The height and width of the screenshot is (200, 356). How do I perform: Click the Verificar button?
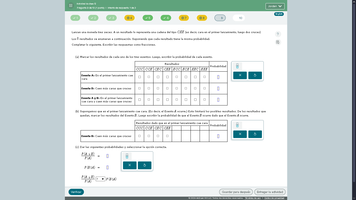[x=76, y=192]
